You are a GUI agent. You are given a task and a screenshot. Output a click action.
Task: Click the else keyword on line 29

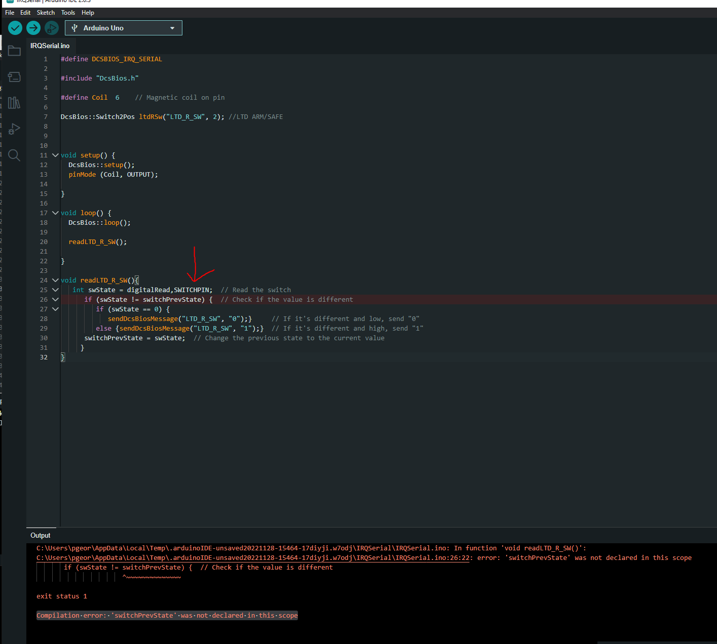coord(103,329)
